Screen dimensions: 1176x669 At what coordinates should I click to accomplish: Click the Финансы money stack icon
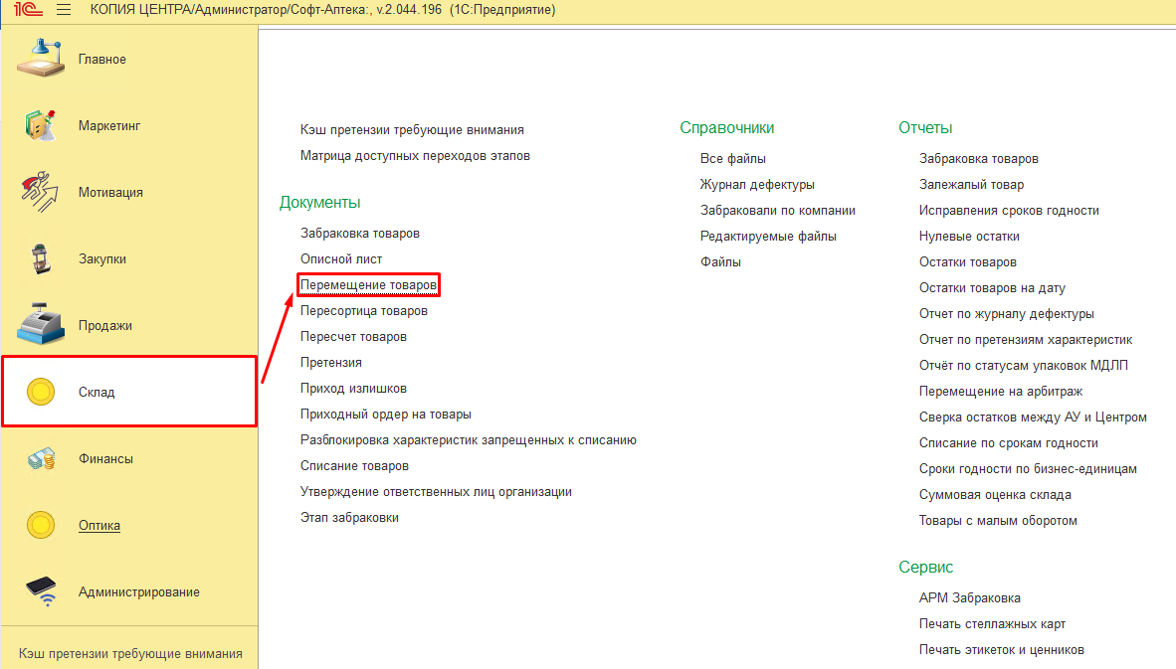40,458
